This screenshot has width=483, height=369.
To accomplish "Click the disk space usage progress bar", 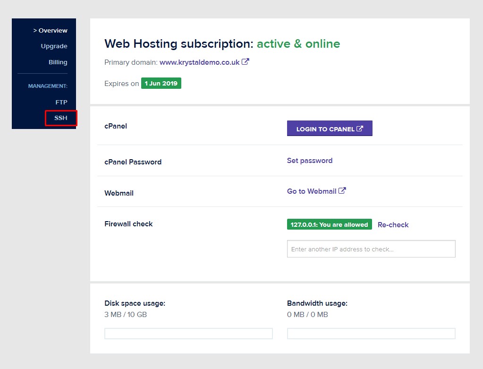I will point(188,334).
